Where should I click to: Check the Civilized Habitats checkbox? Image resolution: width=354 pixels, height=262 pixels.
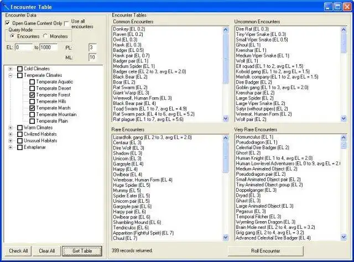point(20,134)
